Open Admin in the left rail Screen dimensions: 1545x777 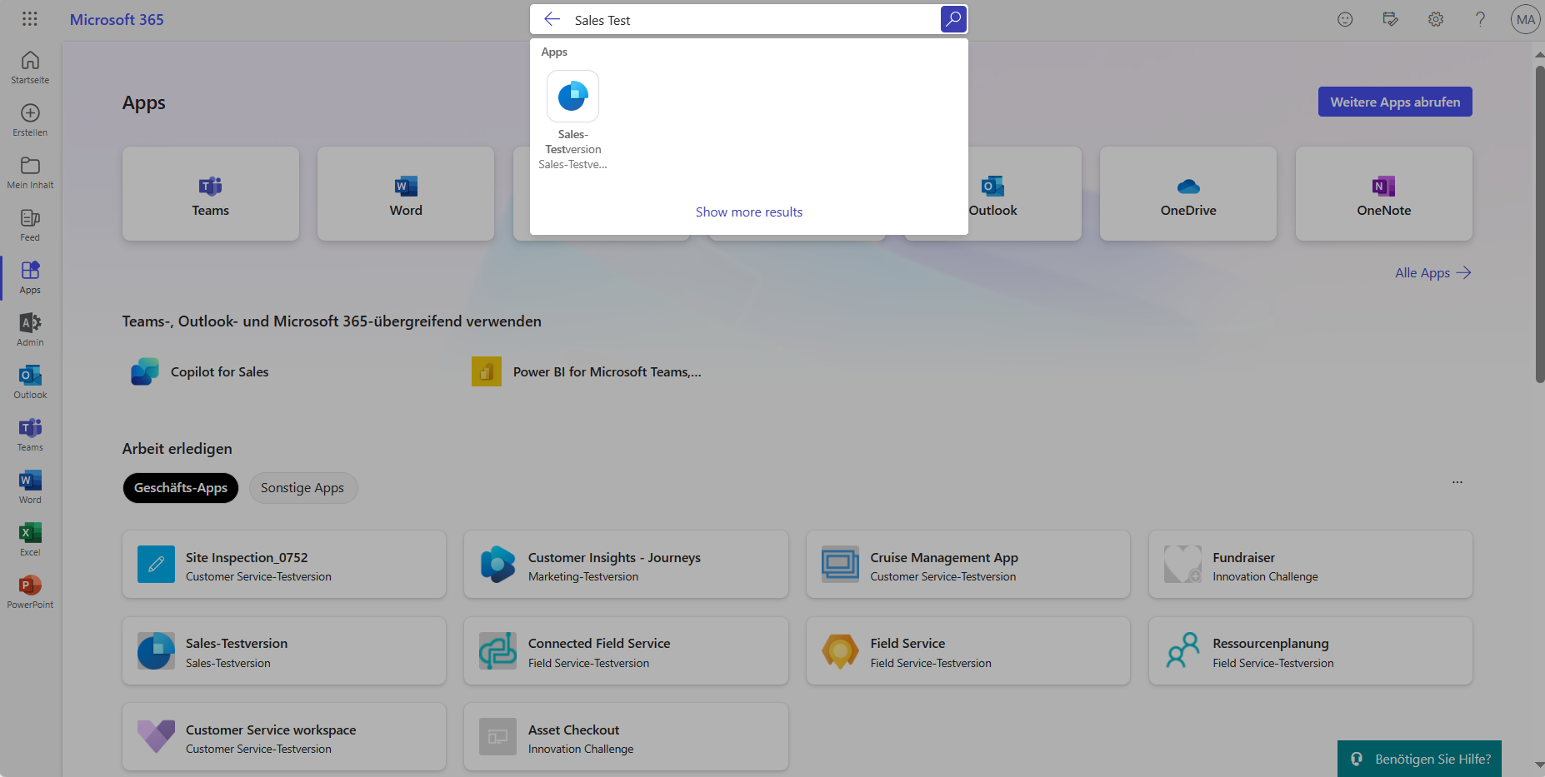[30, 330]
